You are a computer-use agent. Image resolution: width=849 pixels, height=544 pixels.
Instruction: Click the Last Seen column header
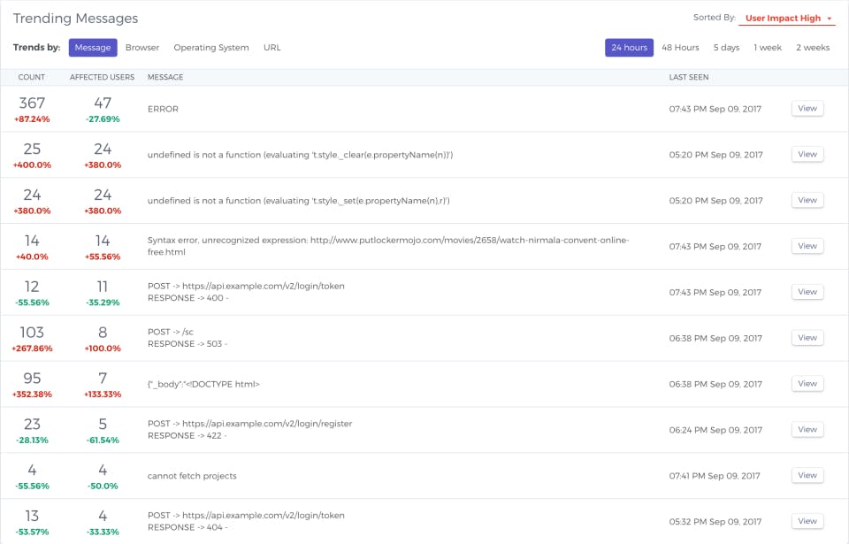689,77
